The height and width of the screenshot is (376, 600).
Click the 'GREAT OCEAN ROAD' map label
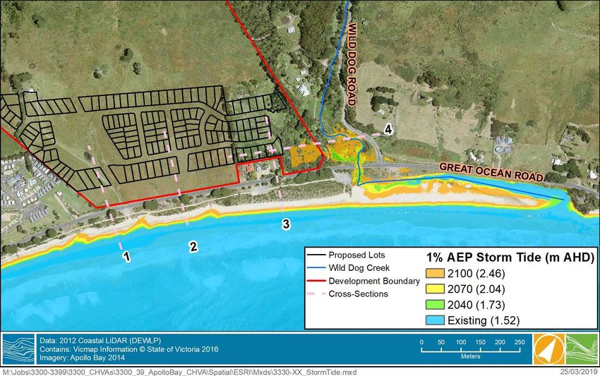click(491, 171)
